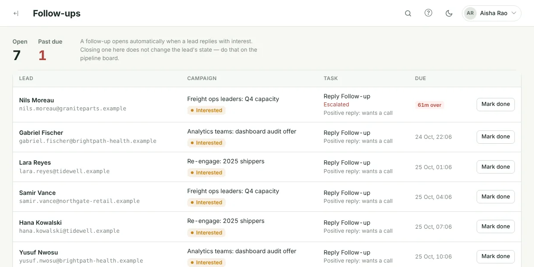Mark Hana Kowalski's follow-up done
Image resolution: width=534 pixels, height=267 pixels.
[x=496, y=227]
